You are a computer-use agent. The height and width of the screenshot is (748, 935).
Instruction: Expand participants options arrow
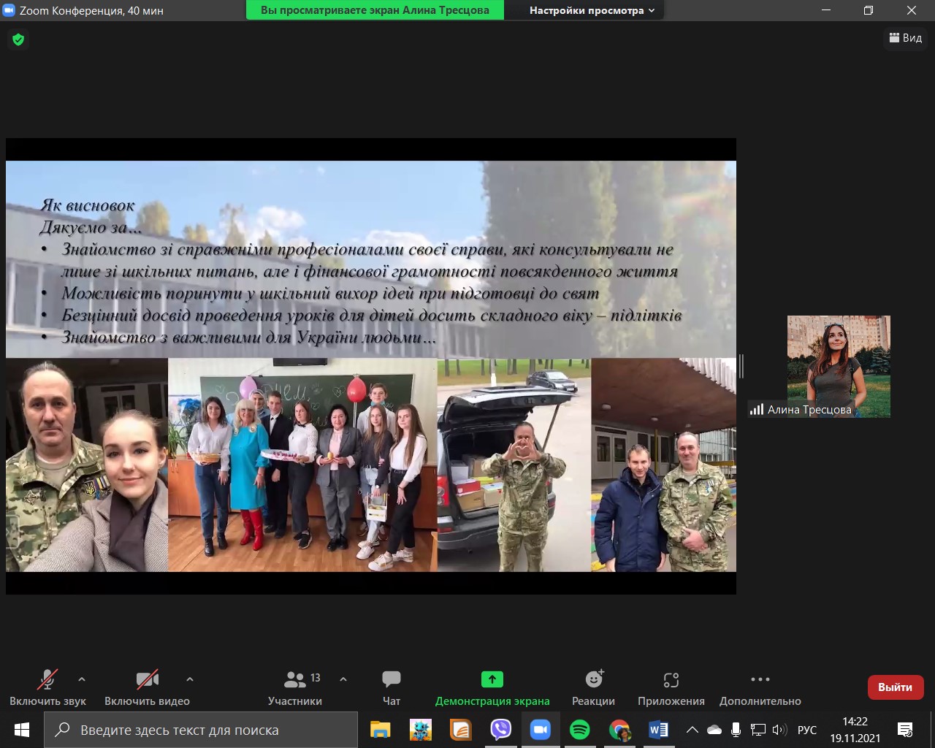point(343,679)
